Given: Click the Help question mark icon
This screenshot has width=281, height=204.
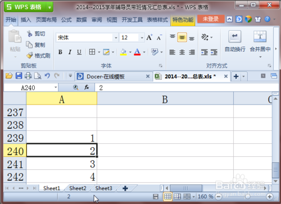Looking at the screenshot, I should click(x=268, y=19).
